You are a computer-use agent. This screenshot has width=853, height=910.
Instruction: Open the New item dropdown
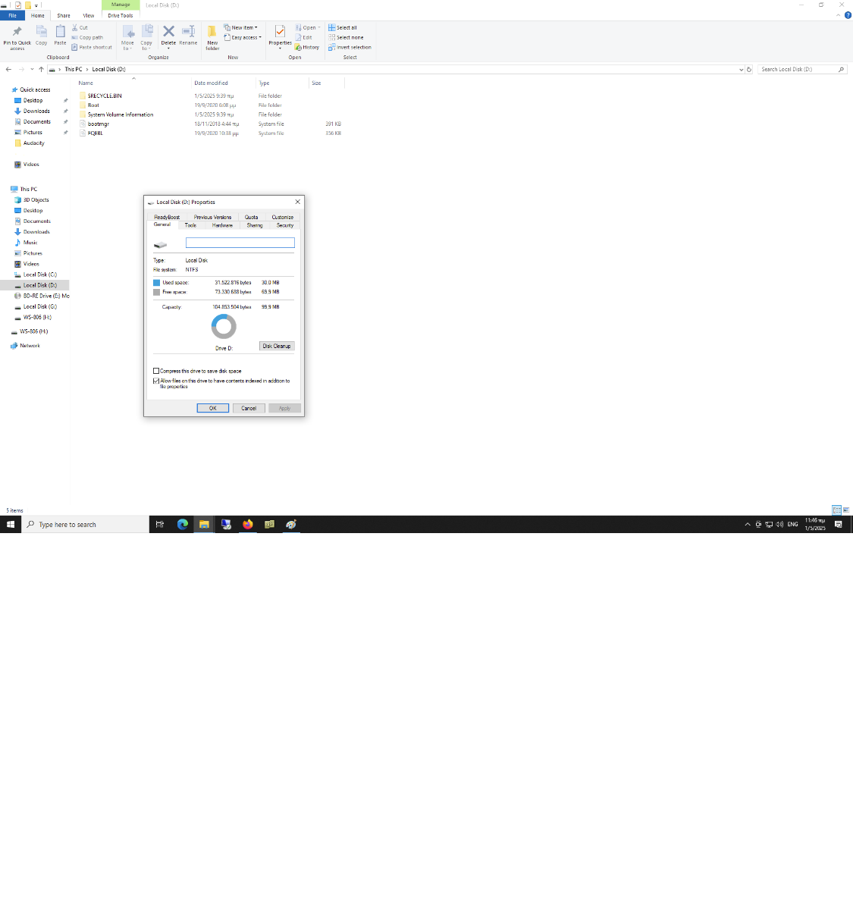pyautogui.click(x=241, y=27)
